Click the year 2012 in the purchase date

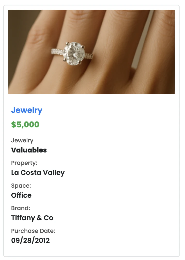43,241
